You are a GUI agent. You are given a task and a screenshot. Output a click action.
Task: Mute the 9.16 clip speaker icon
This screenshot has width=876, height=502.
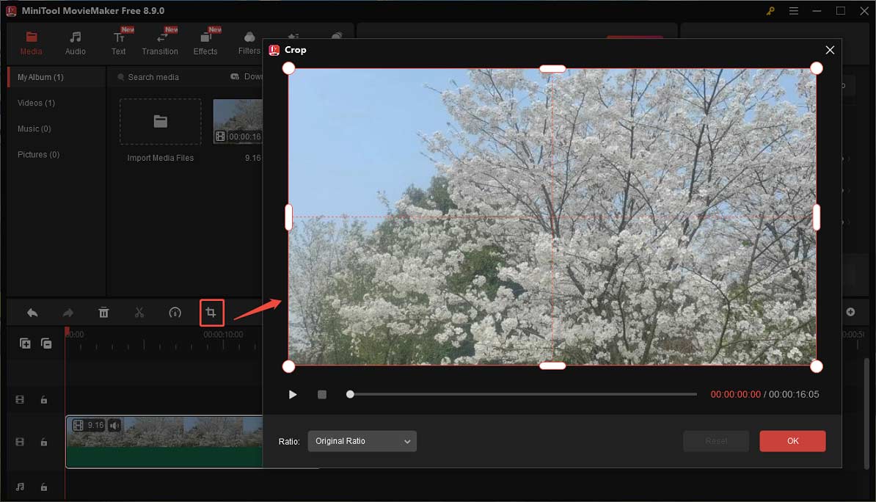point(114,426)
